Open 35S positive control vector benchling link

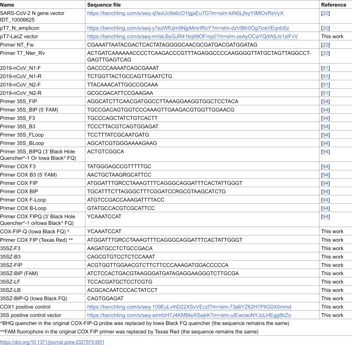189,315
